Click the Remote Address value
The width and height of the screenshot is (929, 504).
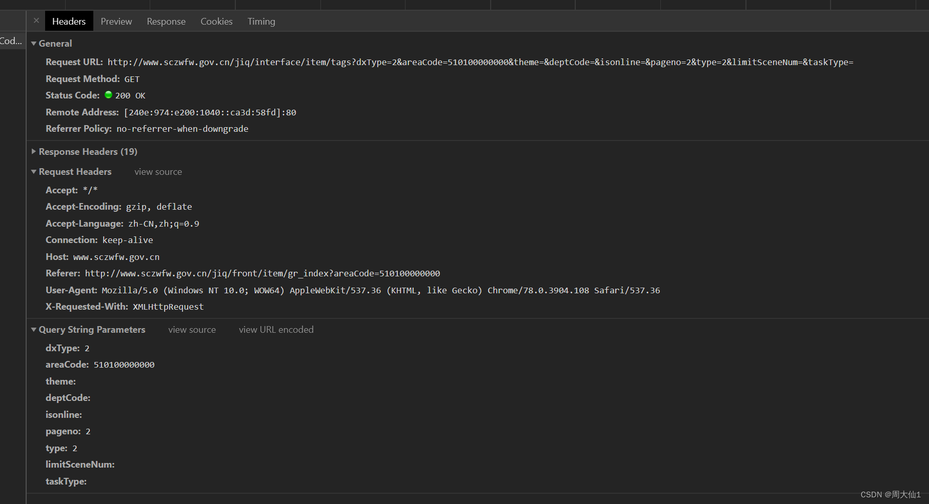point(209,112)
